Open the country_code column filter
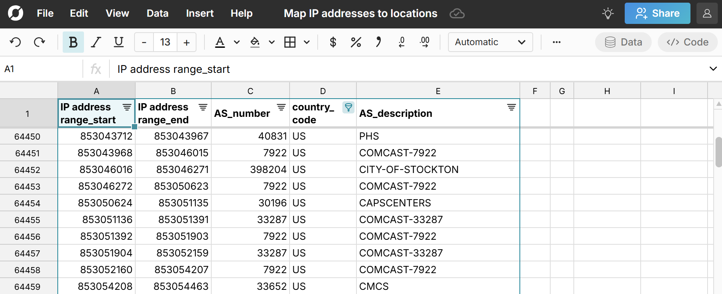This screenshot has width=722, height=294. pos(348,107)
